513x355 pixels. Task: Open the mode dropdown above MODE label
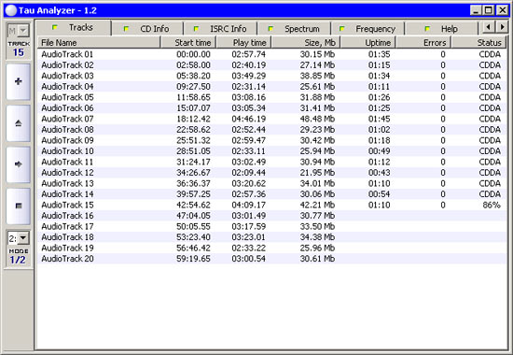pos(19,238)
